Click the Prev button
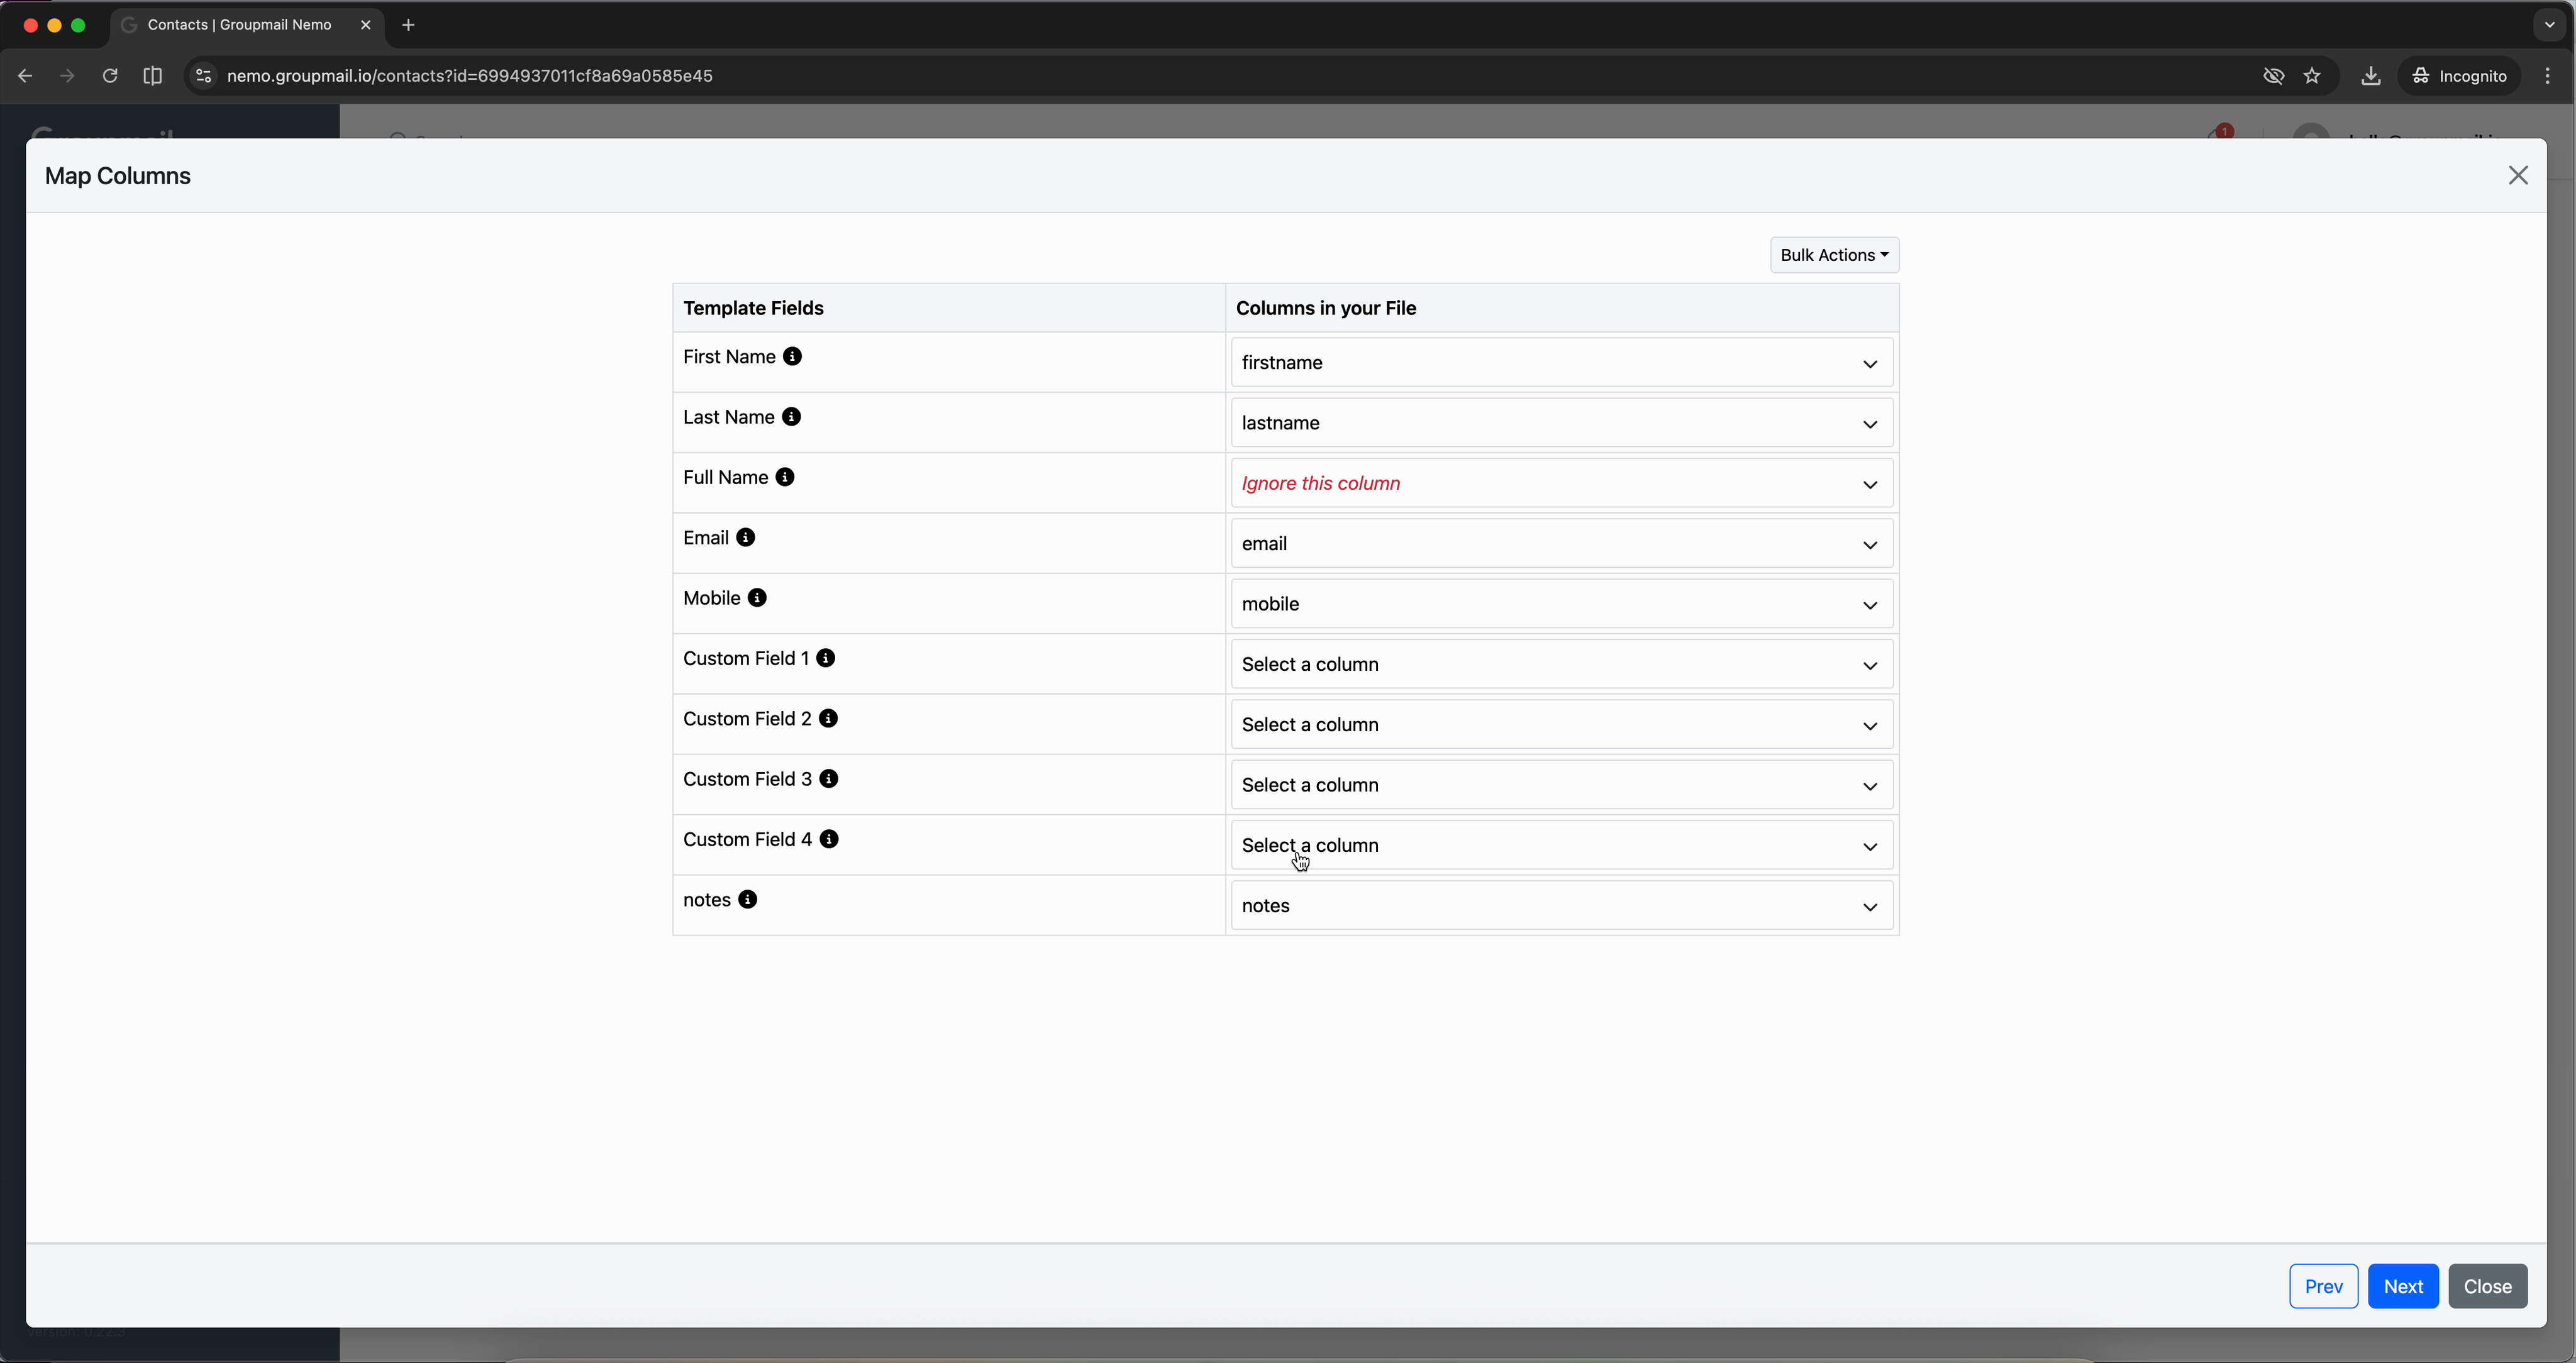 pos(2323,1286)
